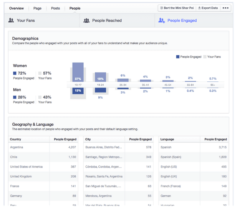
Task: Click the People Engaged plus-person icon
Action: tap(162, 20)
